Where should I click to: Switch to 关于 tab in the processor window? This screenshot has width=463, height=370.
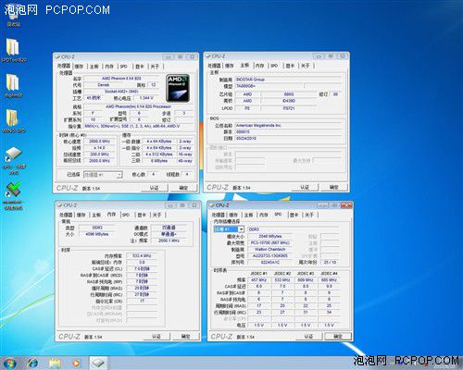155,67
